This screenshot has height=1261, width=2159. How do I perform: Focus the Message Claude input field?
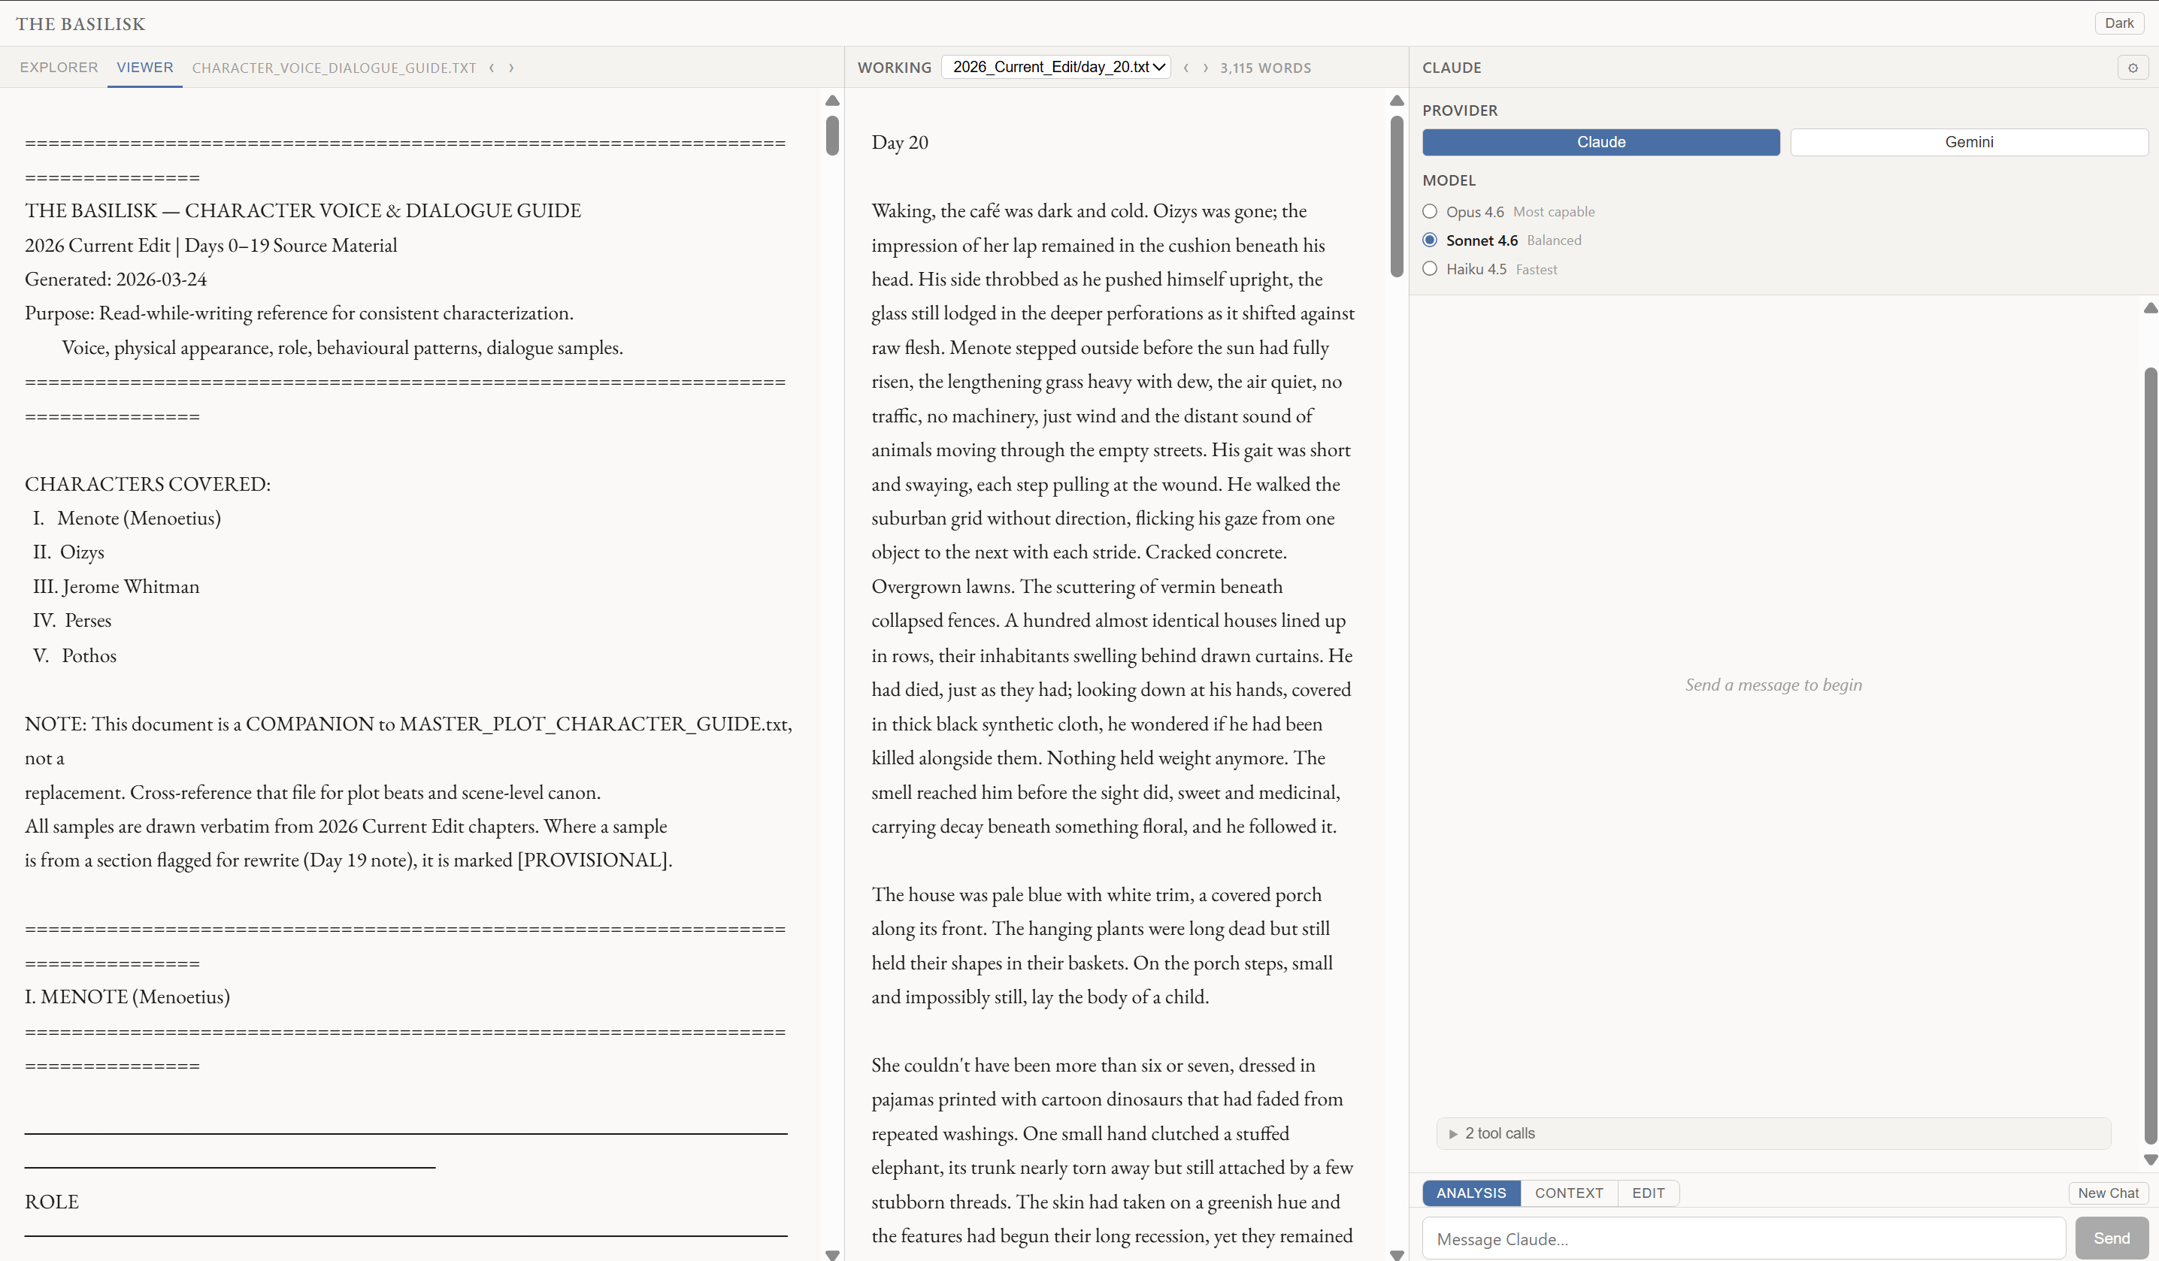click(1743, 1238)
